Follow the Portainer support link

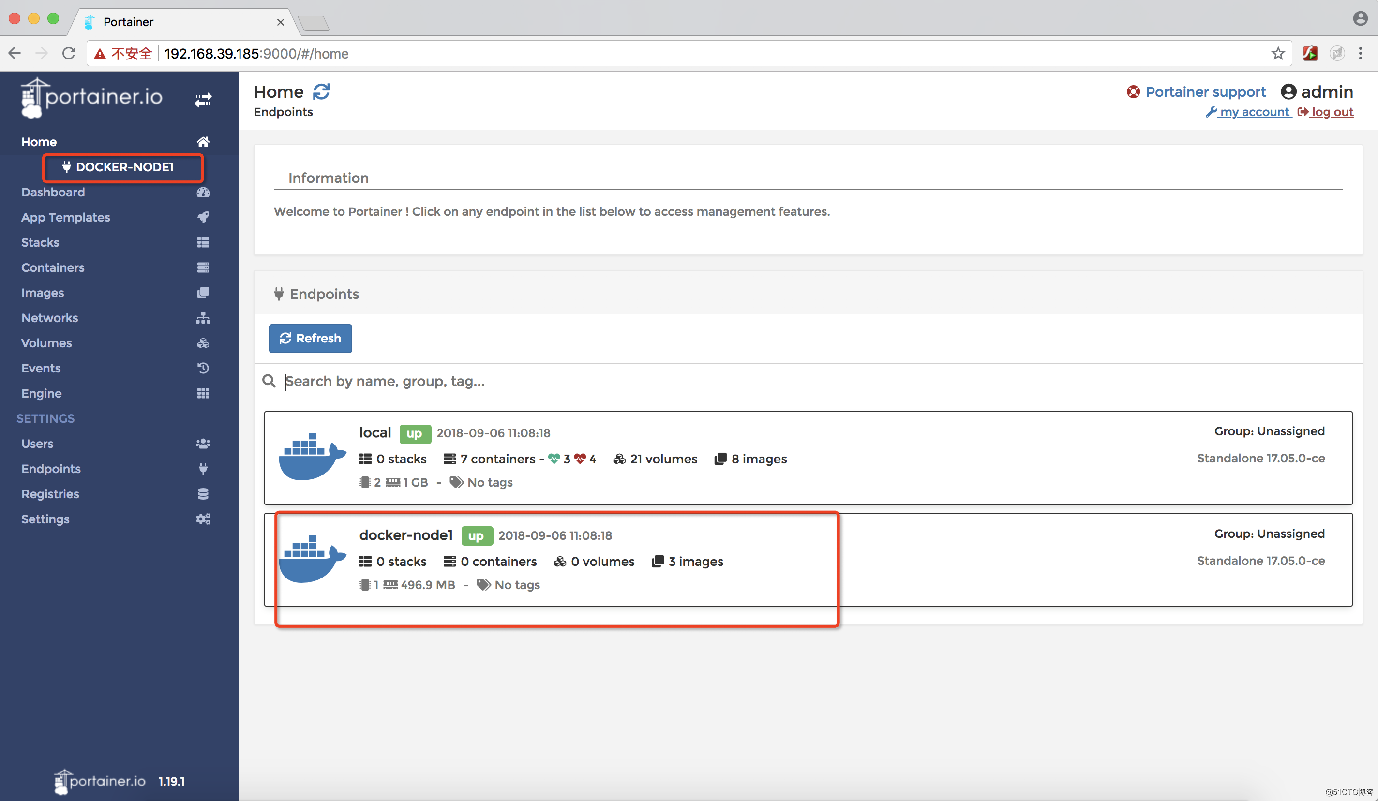click(1206, 91)
